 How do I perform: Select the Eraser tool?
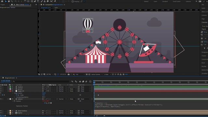pos(48,1)
